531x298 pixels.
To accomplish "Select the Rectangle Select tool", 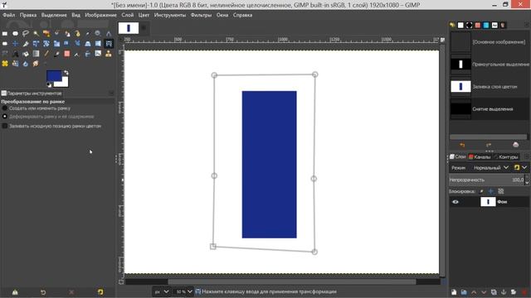I will (5, 33).
